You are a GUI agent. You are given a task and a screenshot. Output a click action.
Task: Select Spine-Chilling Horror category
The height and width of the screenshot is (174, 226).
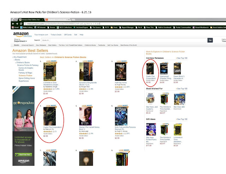(x=27, y=78)
